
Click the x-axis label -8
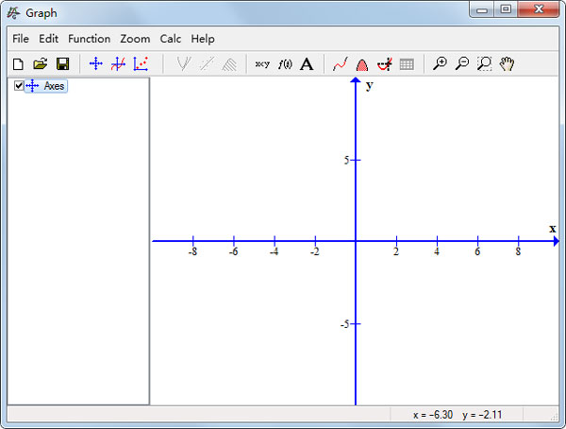click(x=192, y=251)
